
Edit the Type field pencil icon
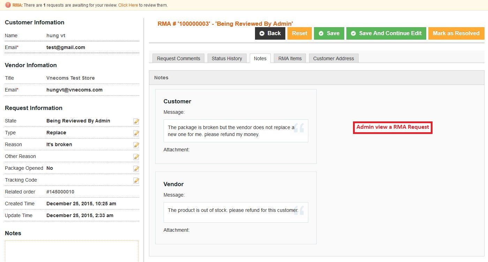coord(136,133)
